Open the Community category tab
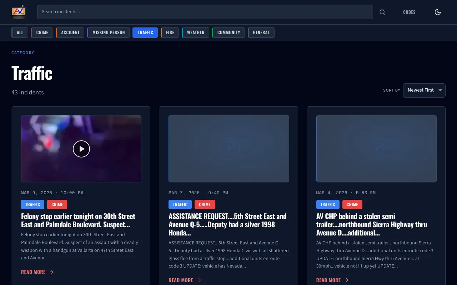This screenshot has height=285, width=457. [228, 32]
